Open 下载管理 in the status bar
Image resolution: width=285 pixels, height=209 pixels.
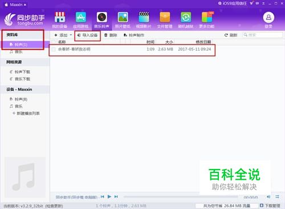pyautogui.click(x=270, y=206)
